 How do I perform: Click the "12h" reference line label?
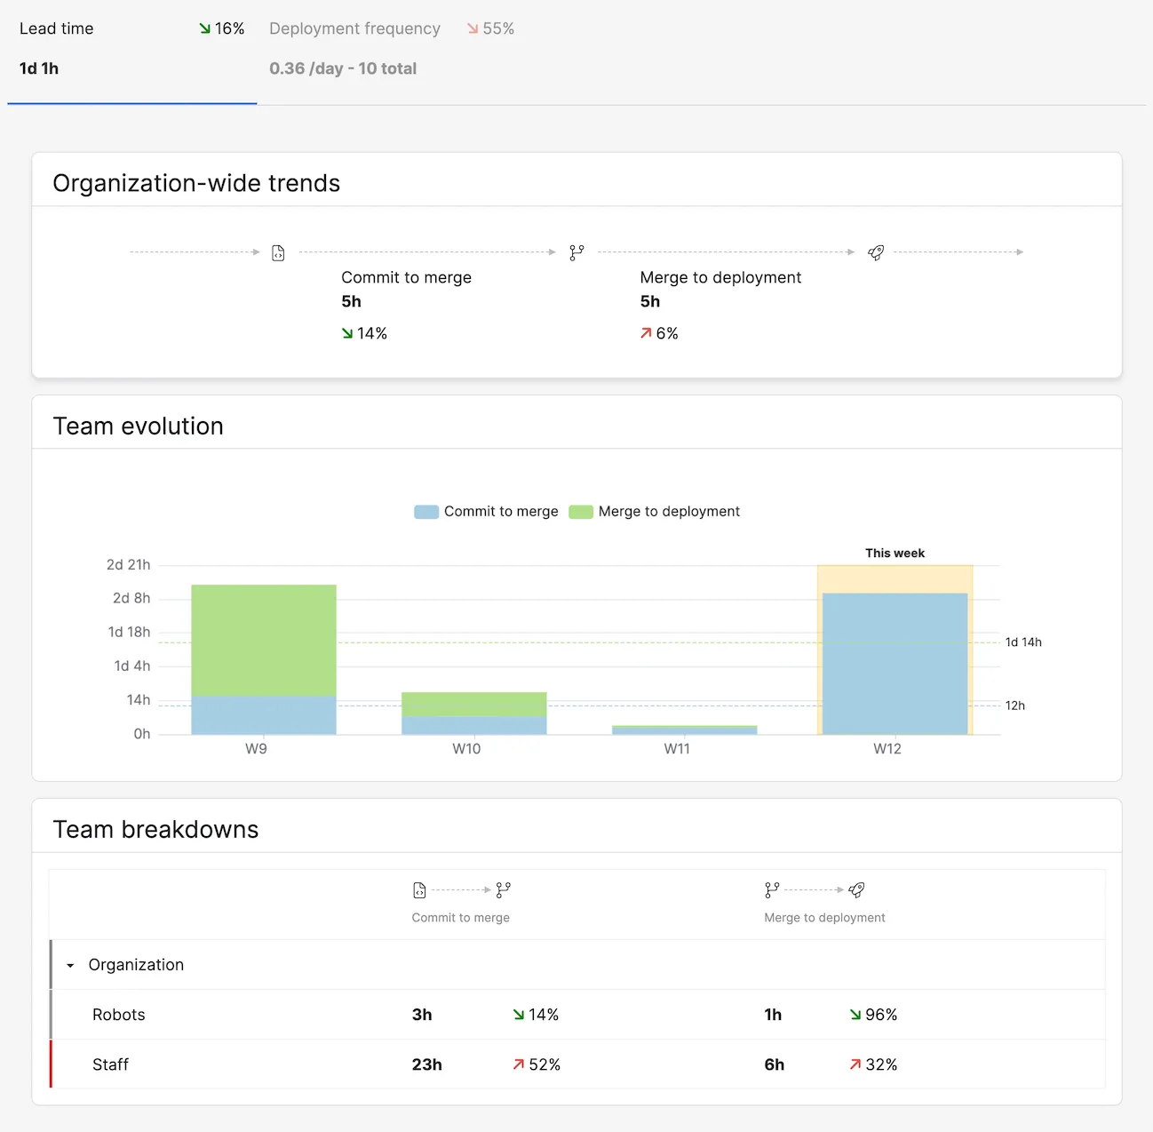pyautogui.click(x=1015, y=706)
